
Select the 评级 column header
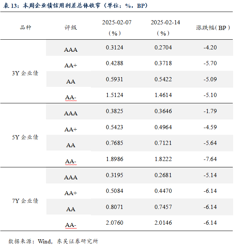coord(71,28)
